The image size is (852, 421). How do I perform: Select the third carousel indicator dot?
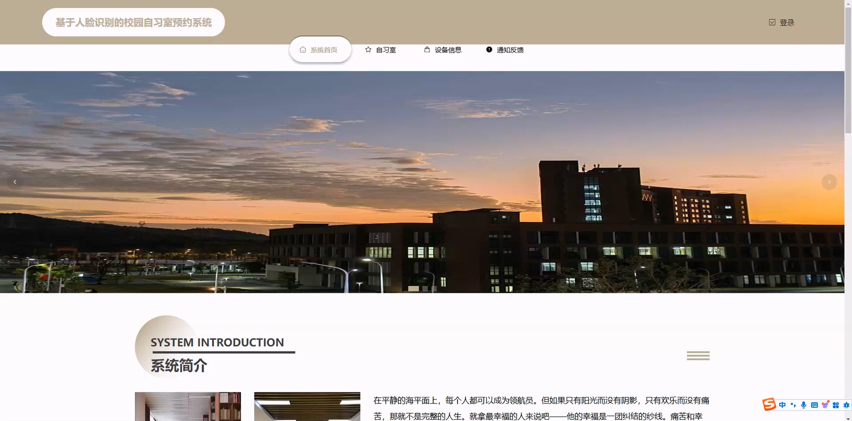click(x=434, y=289)
